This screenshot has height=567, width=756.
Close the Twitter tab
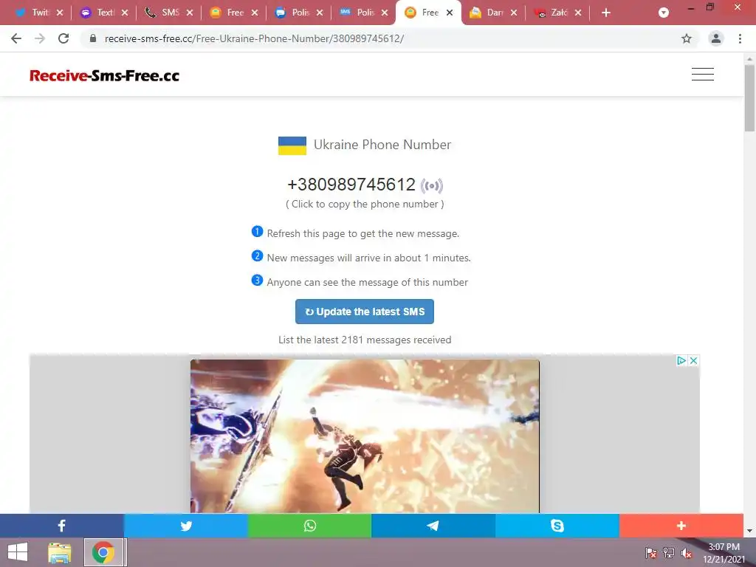(60, 13)
